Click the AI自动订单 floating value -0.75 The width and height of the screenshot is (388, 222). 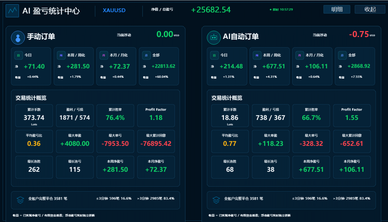pos(359,34)
